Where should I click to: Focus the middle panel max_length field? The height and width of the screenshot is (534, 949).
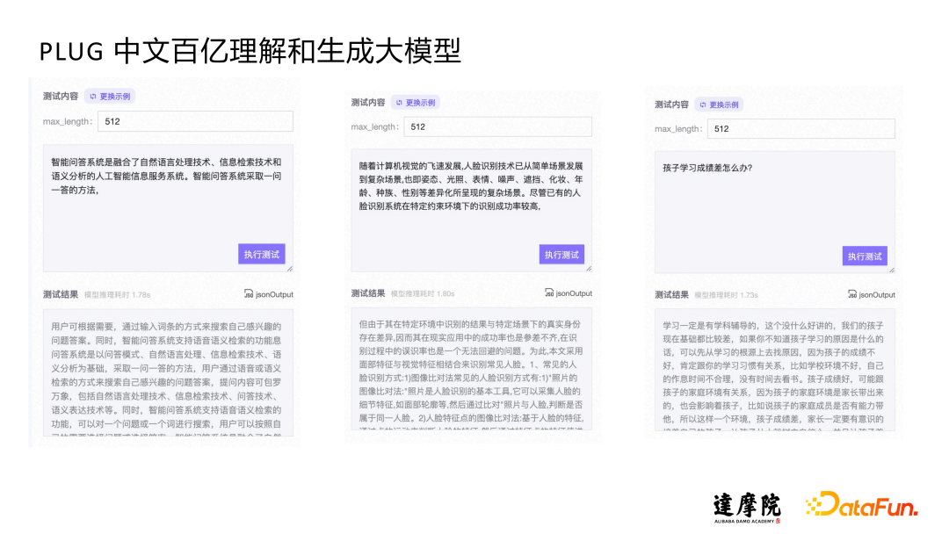(x=497, y=127)
